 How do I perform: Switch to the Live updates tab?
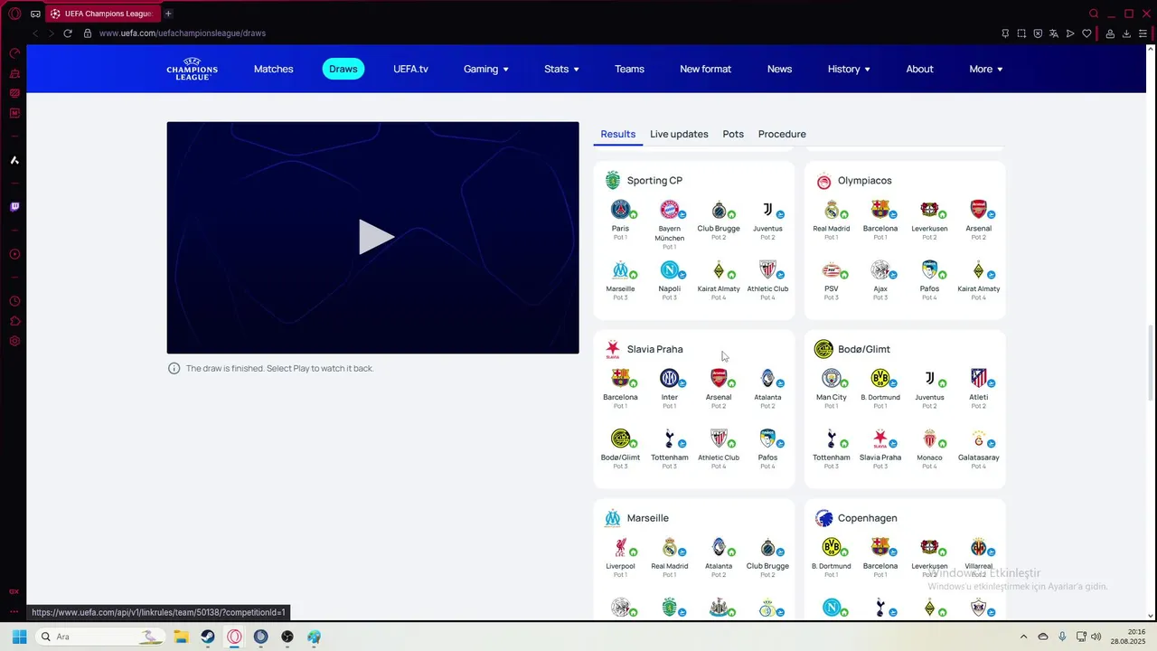679,134
